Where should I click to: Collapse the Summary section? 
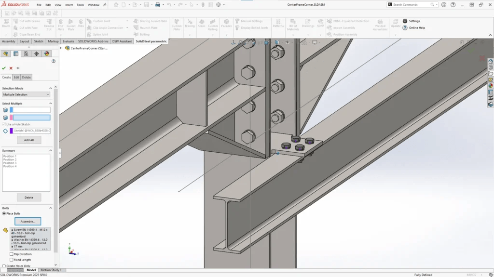(x=51, y=150)
